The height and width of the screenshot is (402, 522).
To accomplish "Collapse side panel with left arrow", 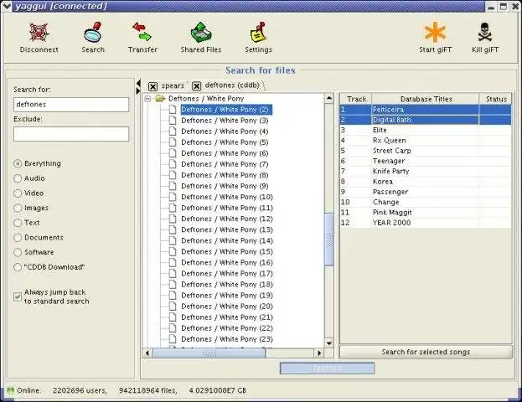I will (x=138, y=83).
